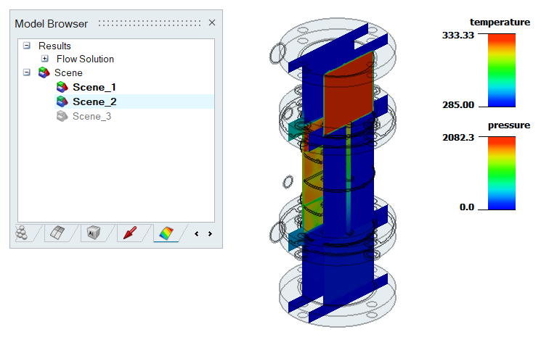Collapse the Results tree node
This screenshot has height=340, width=549.
click(x=27, y=46)
